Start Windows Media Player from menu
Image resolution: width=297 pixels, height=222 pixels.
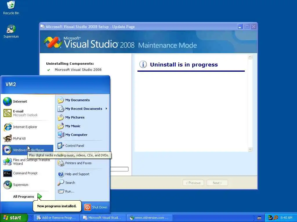(28, 150)
